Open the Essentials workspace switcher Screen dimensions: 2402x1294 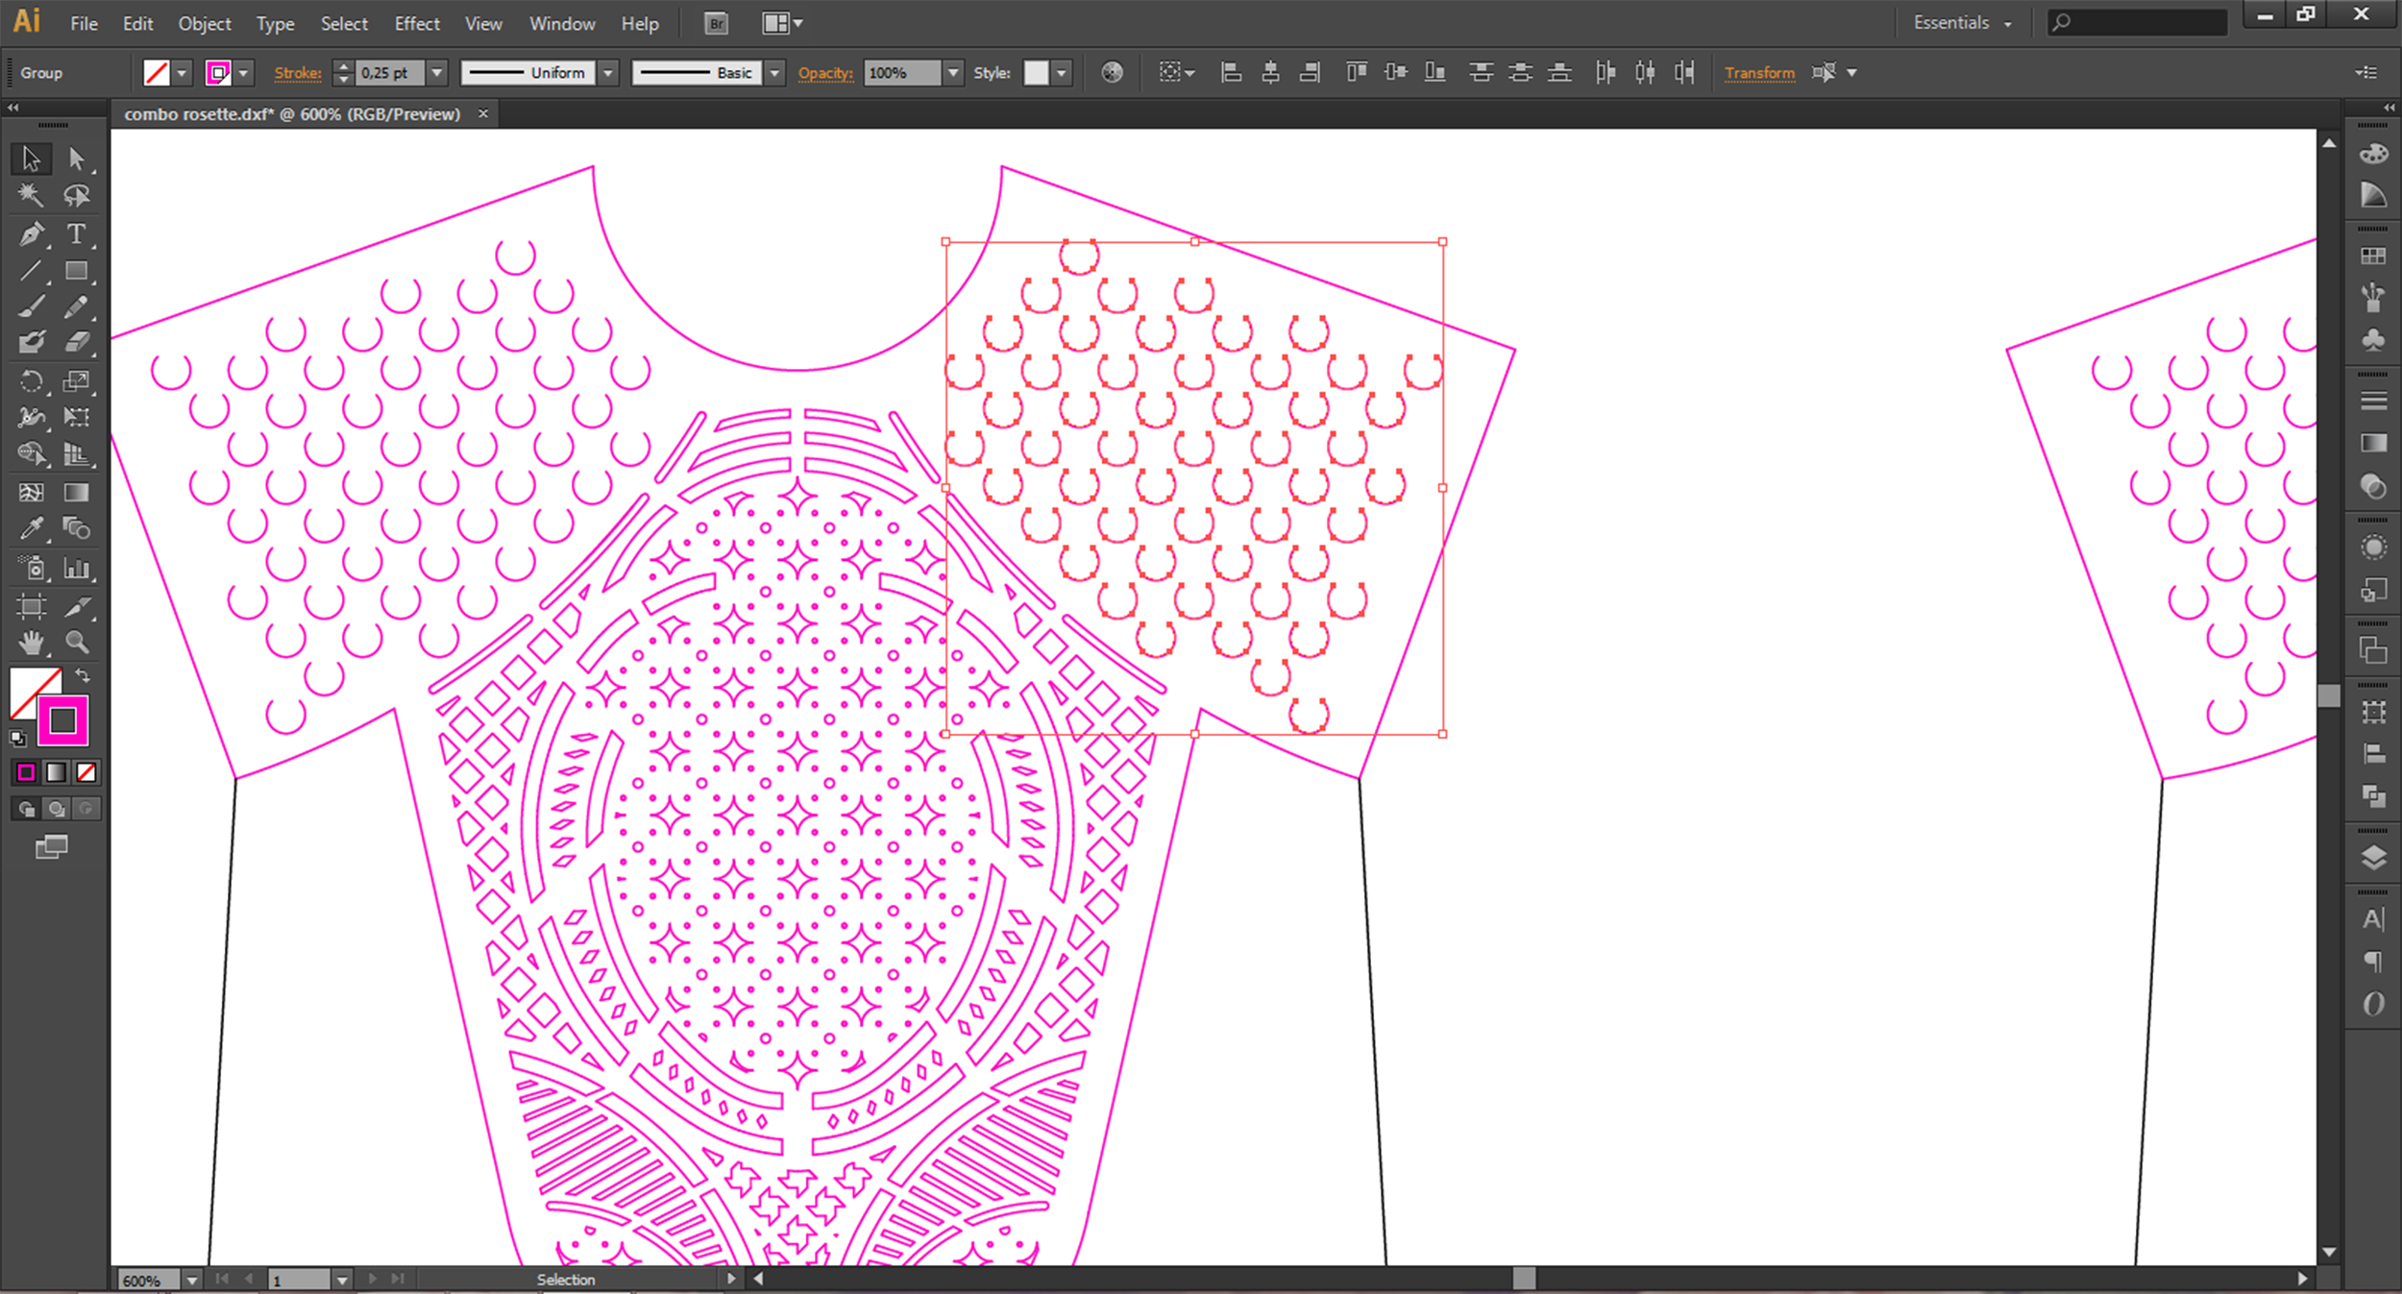1961,23
